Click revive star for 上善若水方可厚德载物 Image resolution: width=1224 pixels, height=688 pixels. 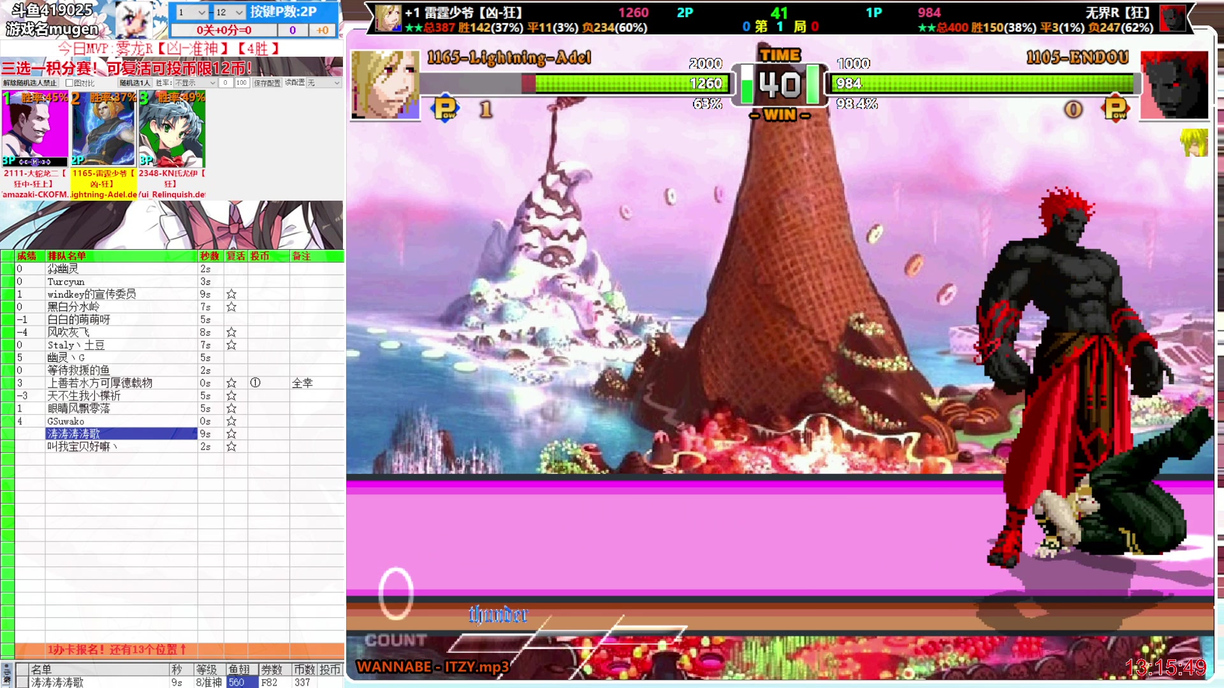[231, 383]
